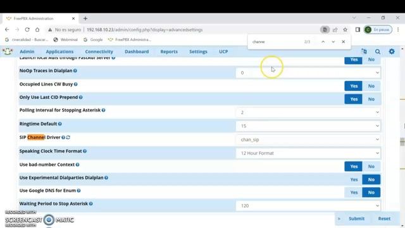Set Occupied Lines CW Busy to Yes
This screenshot has width=405, height=228.
pos(353,86)
